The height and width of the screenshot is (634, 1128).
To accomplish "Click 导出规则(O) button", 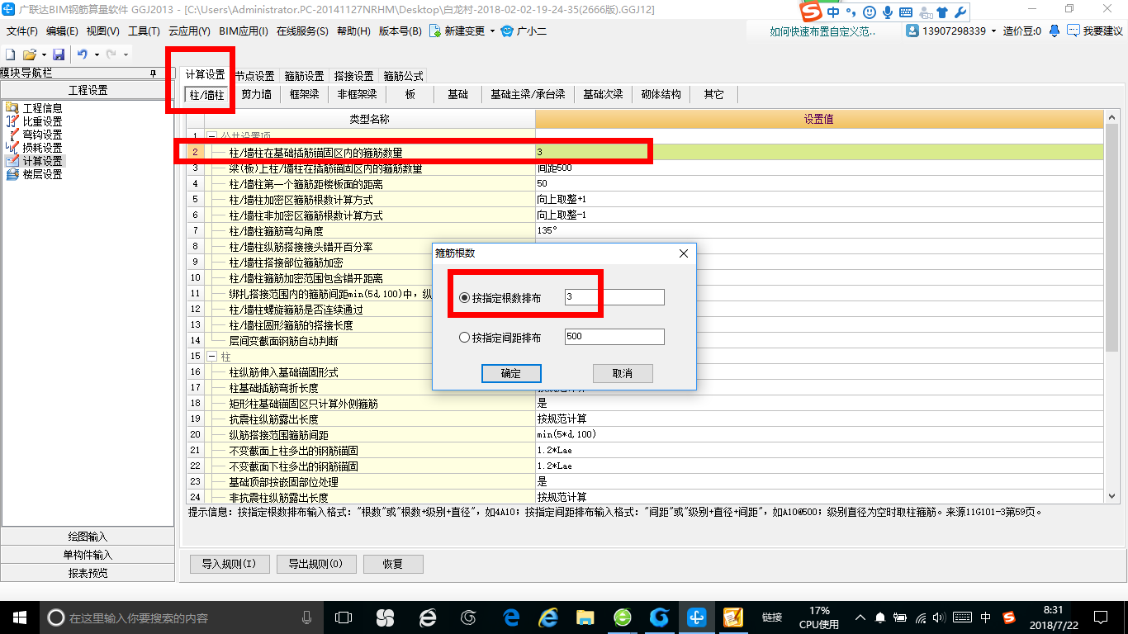I will [316, 565].
